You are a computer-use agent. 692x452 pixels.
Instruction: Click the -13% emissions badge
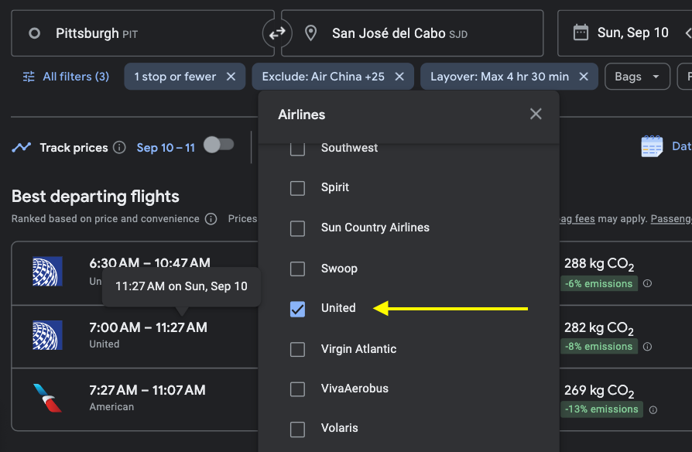click(x=602, y=409)
